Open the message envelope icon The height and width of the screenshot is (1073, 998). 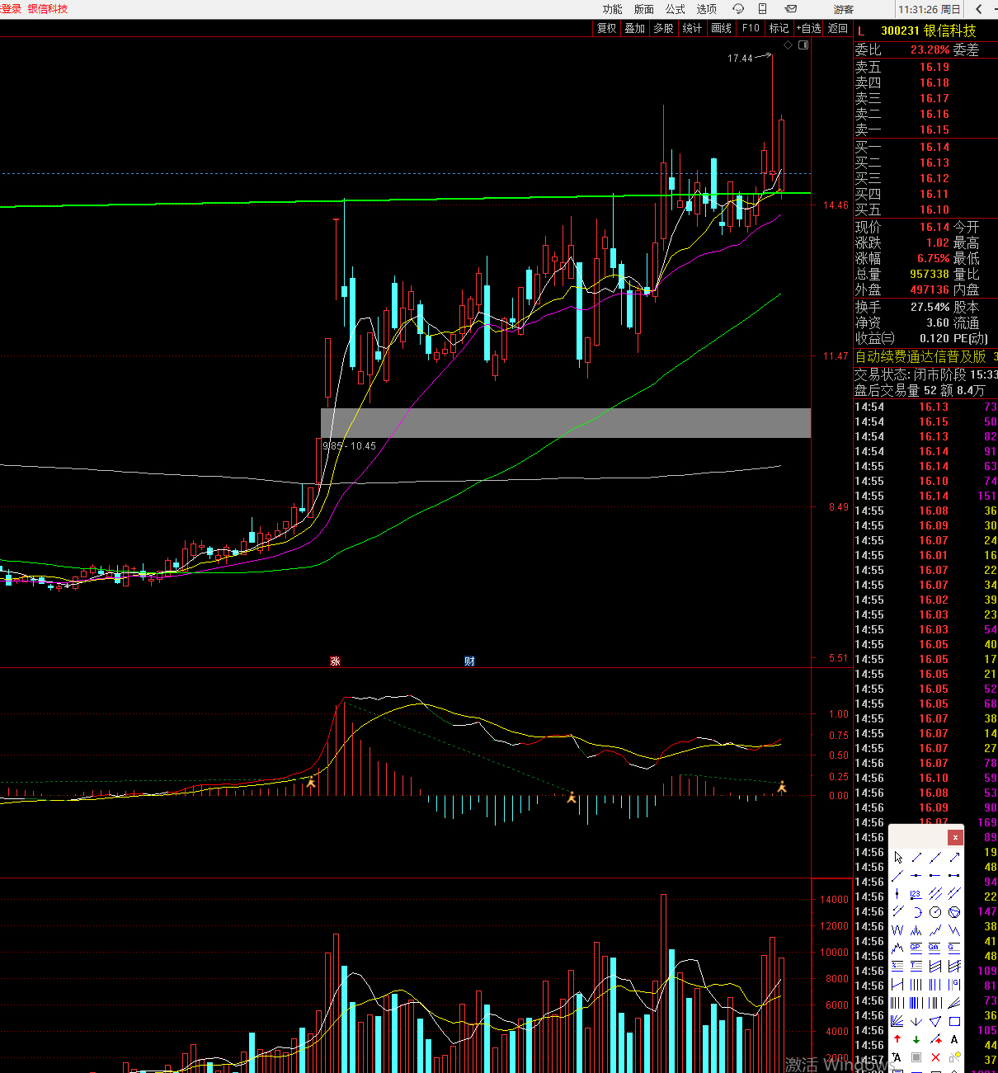(790, 8)
